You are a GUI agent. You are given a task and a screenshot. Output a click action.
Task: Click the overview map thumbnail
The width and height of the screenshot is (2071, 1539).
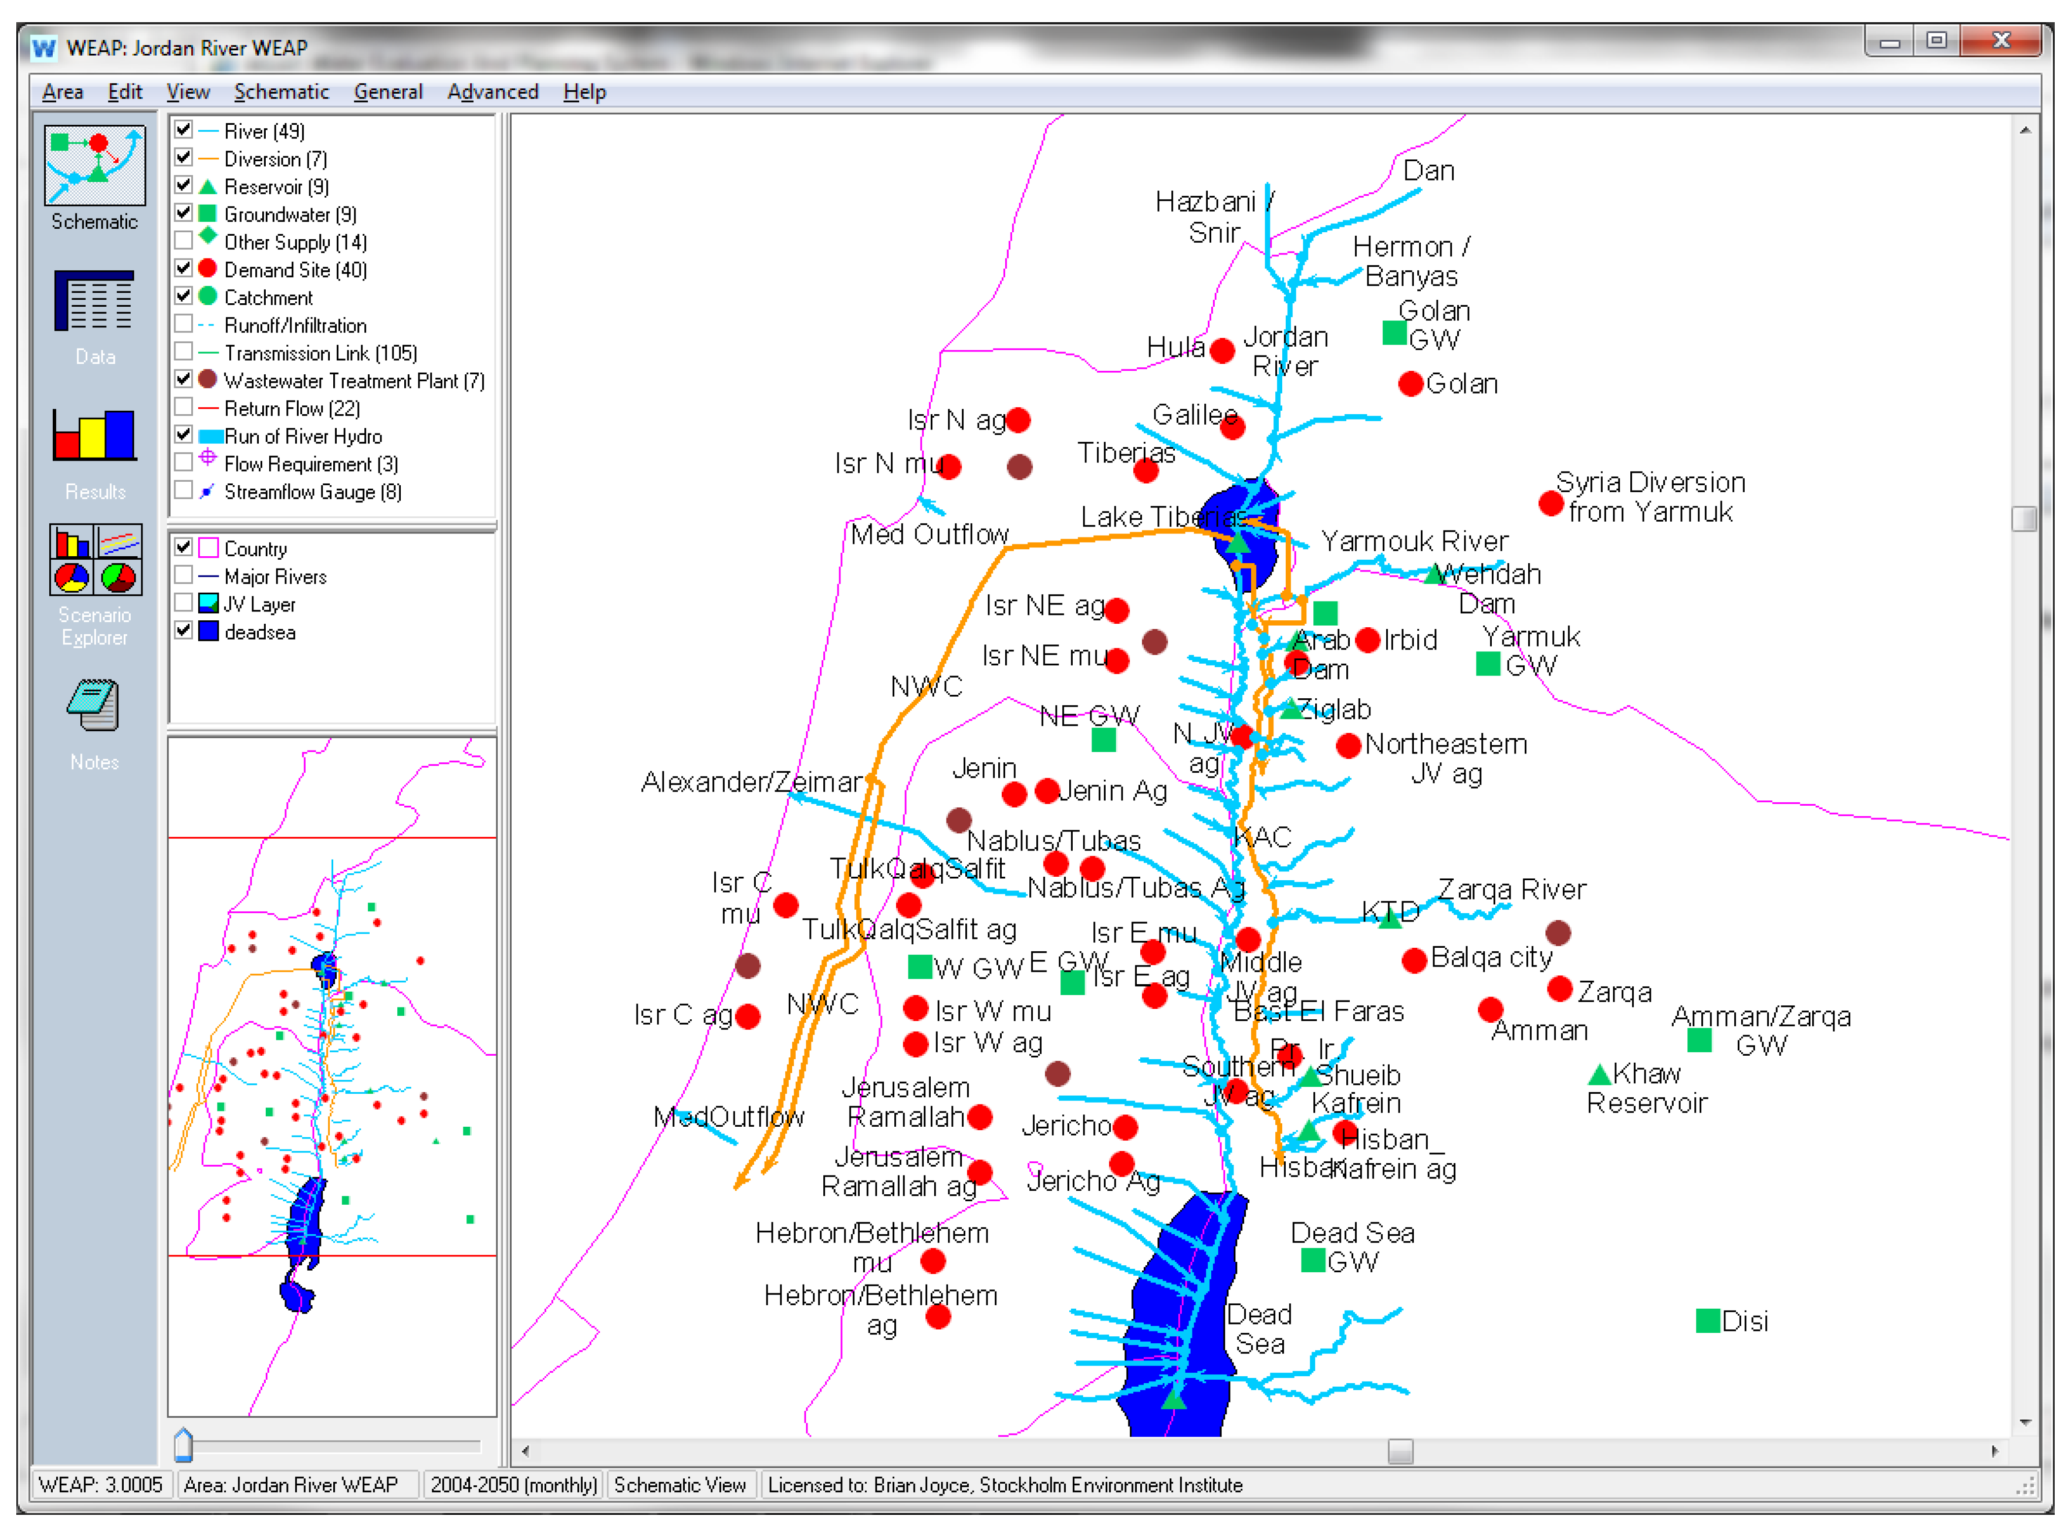pyautogui.click(x=331, y=1077)
